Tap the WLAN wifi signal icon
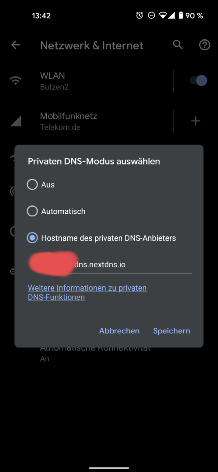218x472 pixels. pos(15,80)
